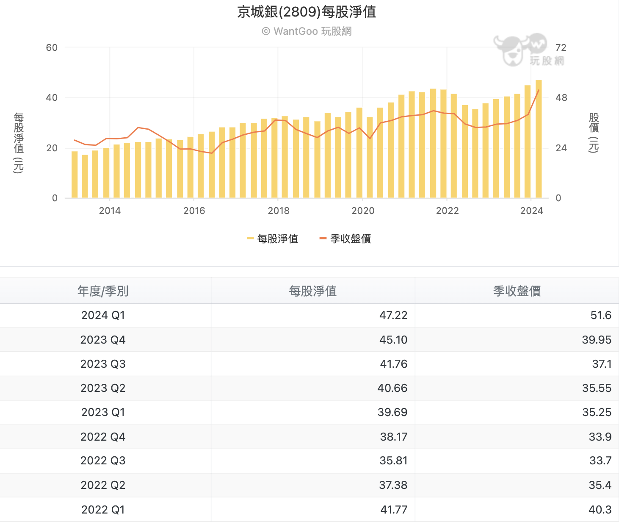Click the yellow 每股淨值 legend marker
The width and height of the screenshot is (619, 522).
click(x=250, y=239)
